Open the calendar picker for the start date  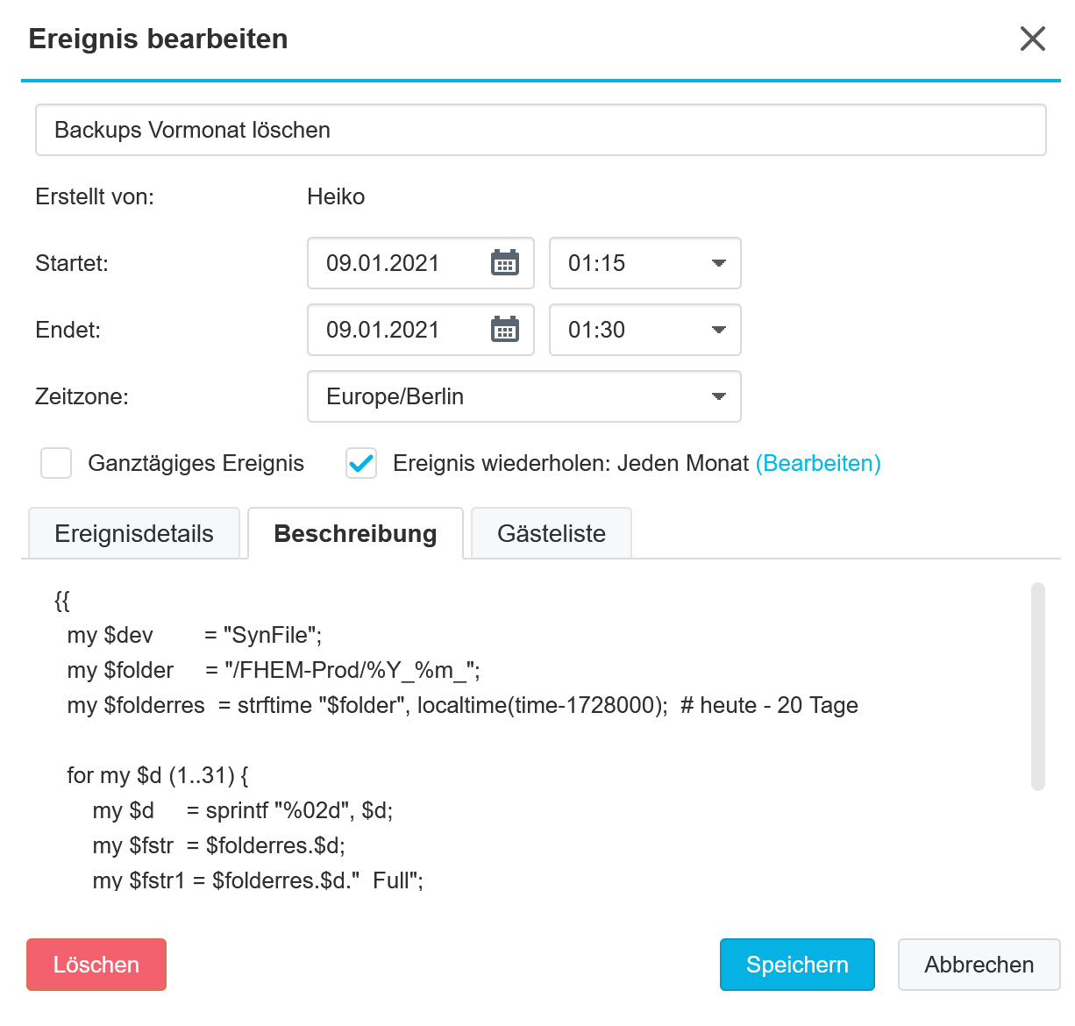click(505, 263)
